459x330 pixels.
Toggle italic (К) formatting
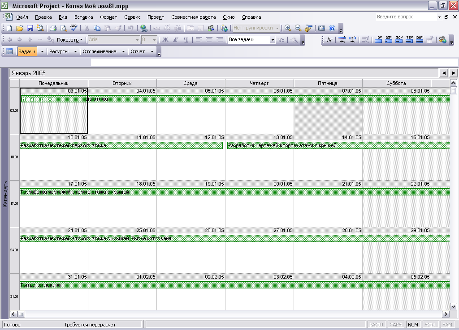pyautogui.click(x=175, y=40)
